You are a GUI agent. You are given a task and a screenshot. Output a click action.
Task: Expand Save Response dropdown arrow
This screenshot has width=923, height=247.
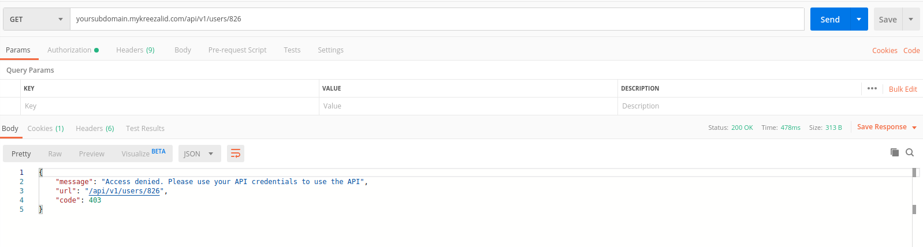coord(914,128)
